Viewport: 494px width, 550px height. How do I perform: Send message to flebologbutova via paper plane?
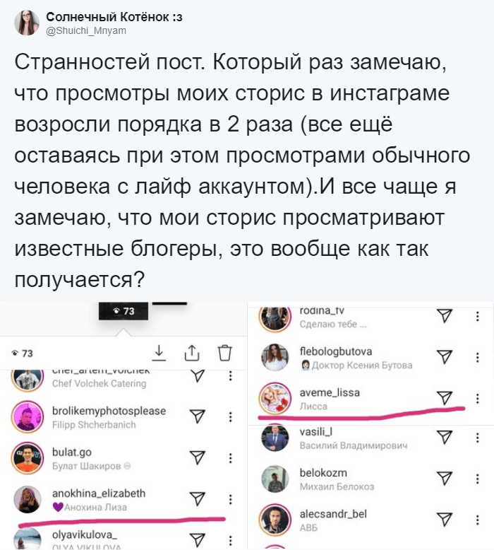pyautogui.click(x=445, y=356)
